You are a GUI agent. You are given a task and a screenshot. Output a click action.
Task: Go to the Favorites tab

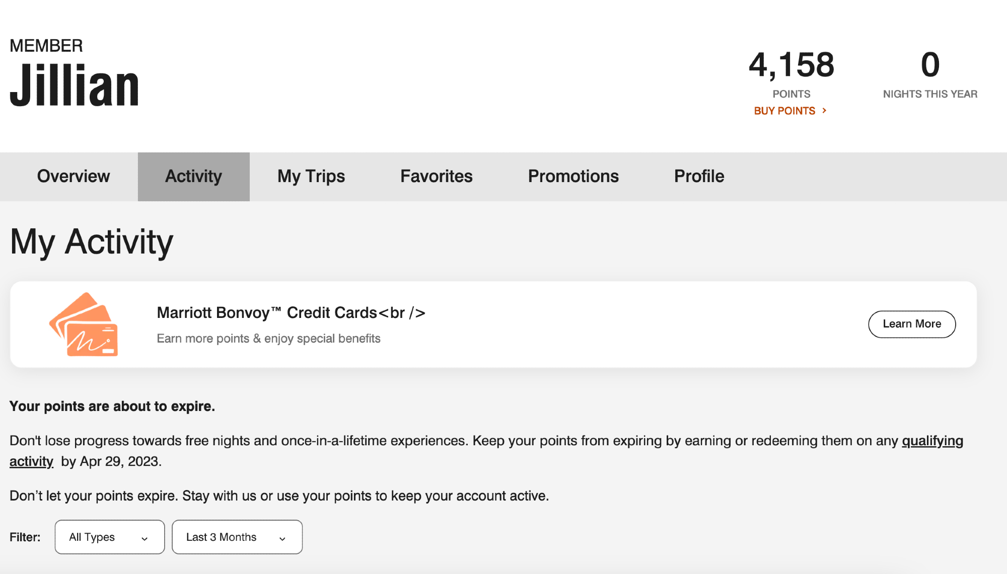436,177
